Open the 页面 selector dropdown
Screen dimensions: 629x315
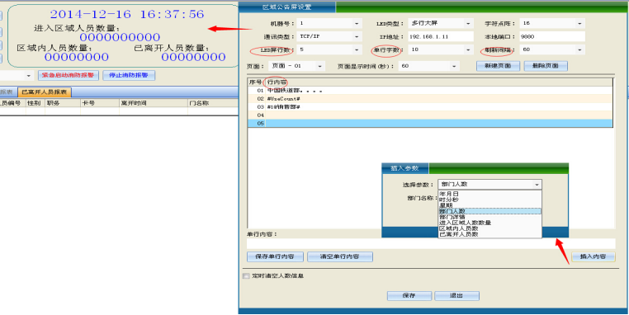point(319,66)
